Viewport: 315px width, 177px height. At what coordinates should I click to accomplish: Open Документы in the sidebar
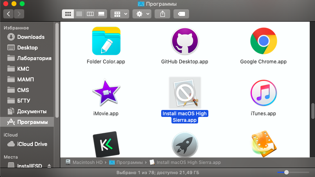click(27, 111)
